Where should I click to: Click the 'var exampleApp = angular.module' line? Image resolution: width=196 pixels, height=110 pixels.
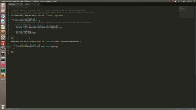coord(38,16)
